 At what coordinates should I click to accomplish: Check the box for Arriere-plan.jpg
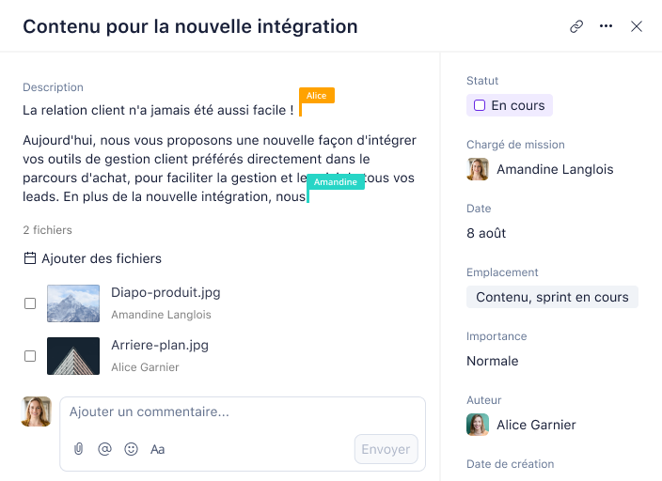tap(30, 356)
